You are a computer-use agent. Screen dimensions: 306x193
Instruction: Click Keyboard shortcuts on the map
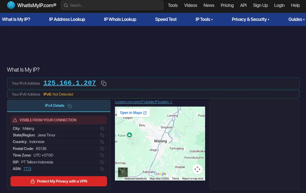[x=136, y=178]
